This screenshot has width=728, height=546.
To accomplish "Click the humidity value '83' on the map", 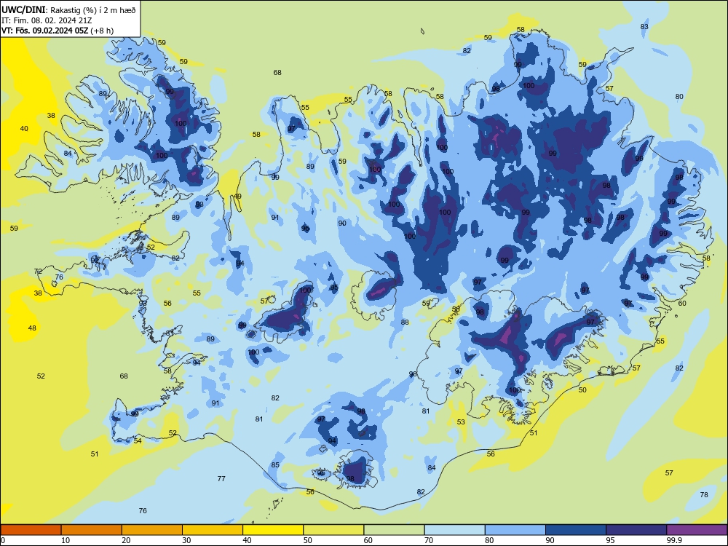I will pos(644,26).
